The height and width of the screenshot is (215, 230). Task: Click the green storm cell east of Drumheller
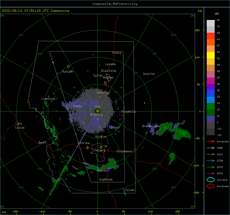[x=165, y=129]
